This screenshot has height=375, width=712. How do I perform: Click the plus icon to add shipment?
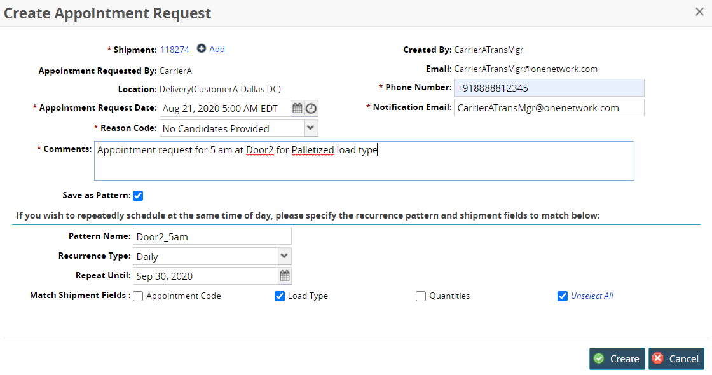202,49
